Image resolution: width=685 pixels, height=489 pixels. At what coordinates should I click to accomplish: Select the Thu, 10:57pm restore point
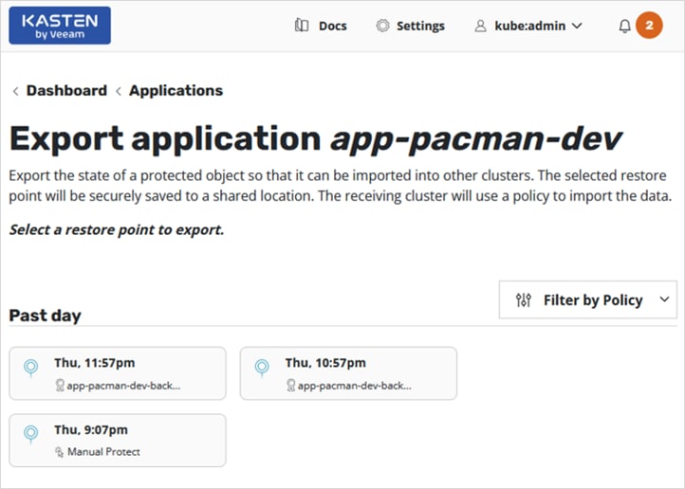coord(348,373)
